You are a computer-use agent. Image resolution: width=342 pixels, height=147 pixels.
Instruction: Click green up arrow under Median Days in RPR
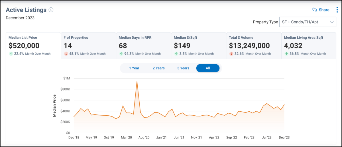(121, 54)
